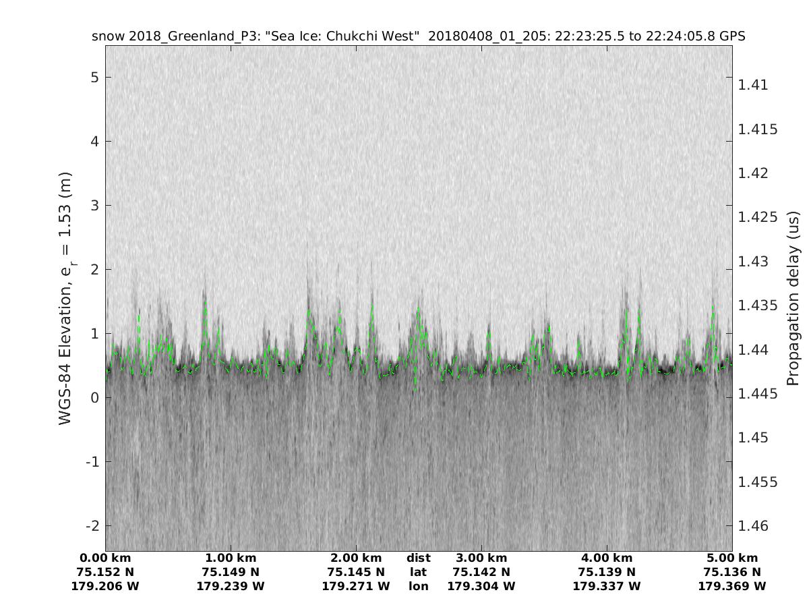Click the 1.41 propagation delay tick label

tap(752, 85)
